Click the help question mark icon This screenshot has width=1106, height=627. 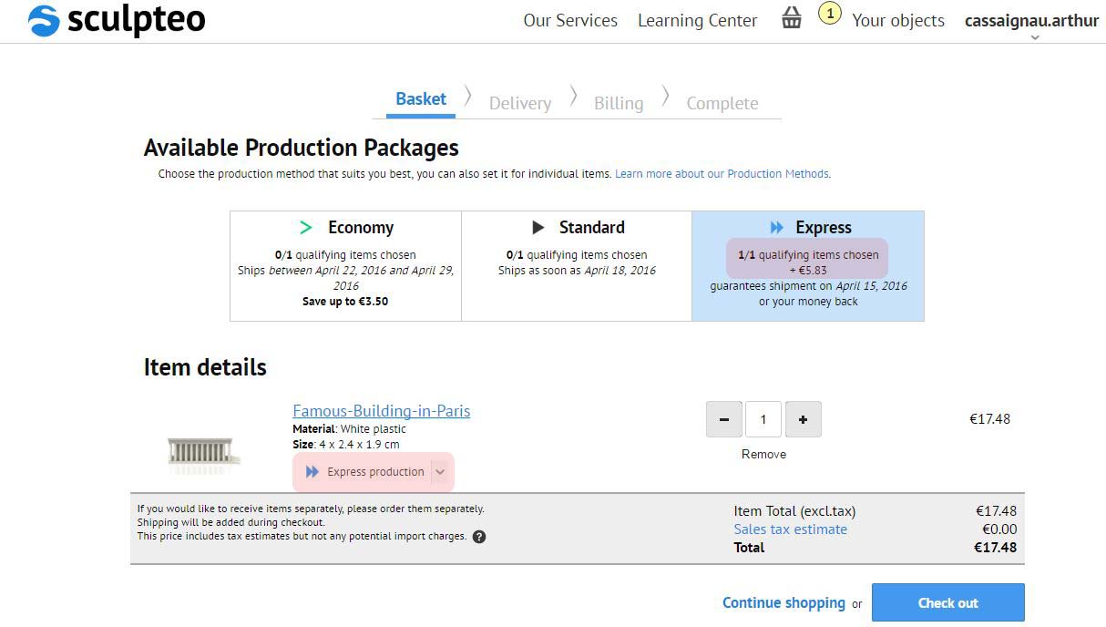(x=479, y=537)
